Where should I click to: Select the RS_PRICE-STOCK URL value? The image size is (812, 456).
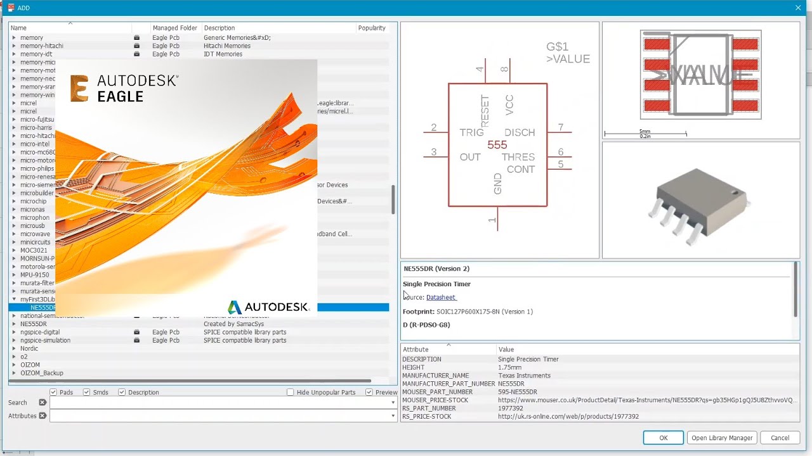(568, 417)
